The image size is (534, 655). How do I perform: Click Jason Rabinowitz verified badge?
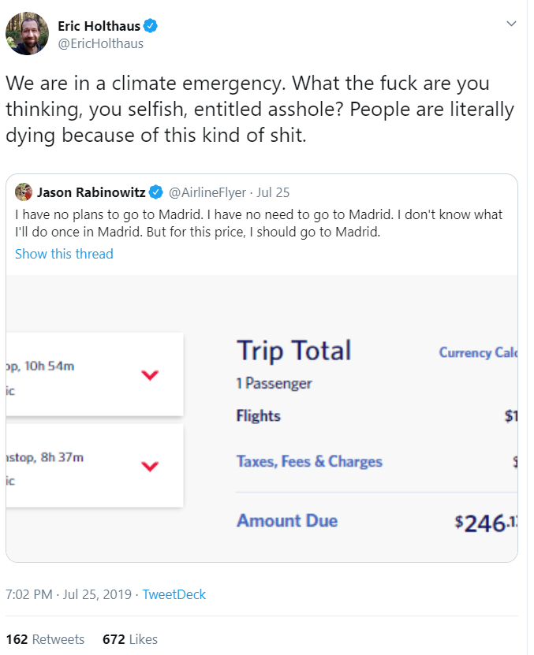tap(156, 193)
